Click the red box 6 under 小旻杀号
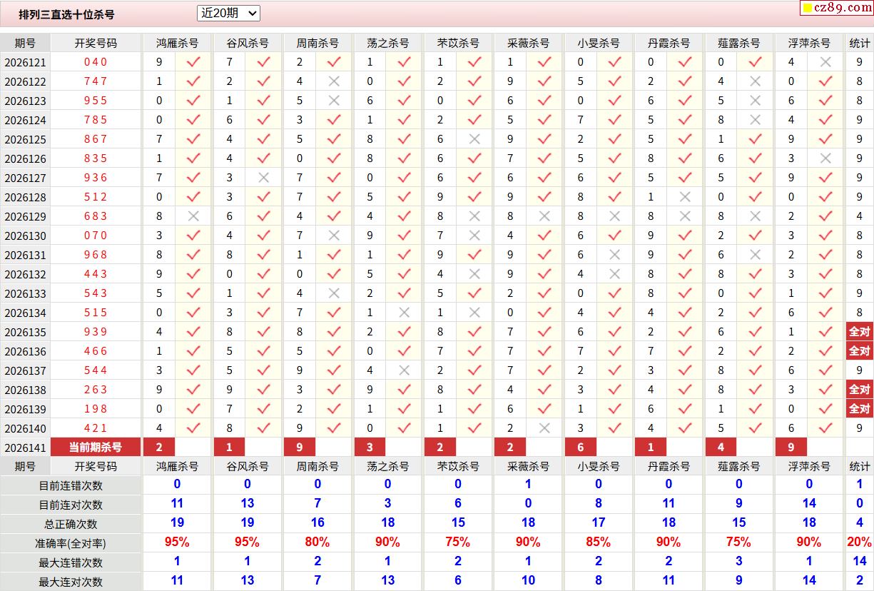The height and width of the screenshot is (591, 874). click(x=581, y=448)
